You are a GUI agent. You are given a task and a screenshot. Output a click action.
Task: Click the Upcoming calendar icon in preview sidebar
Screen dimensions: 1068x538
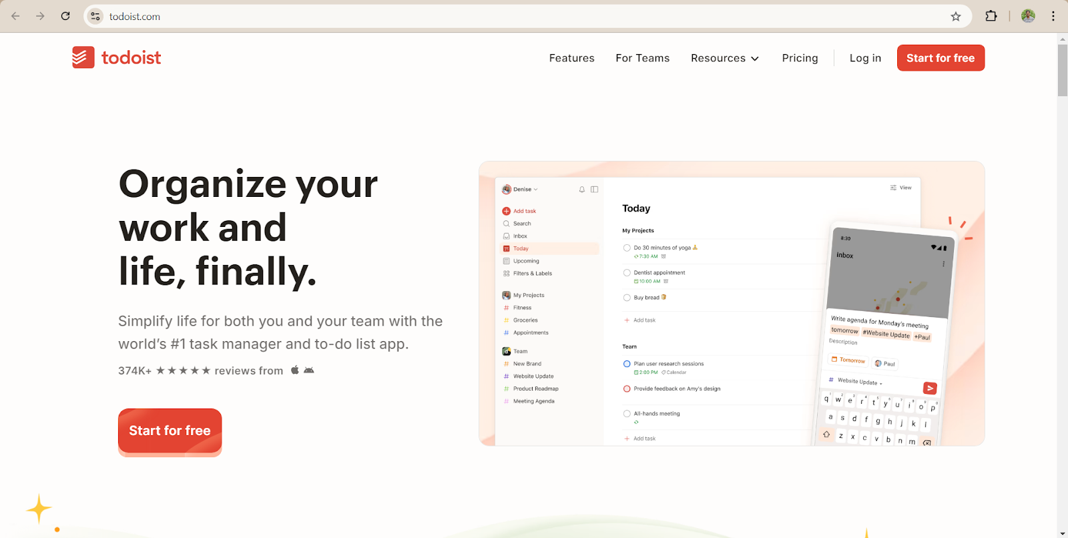(x=506, y=261)
